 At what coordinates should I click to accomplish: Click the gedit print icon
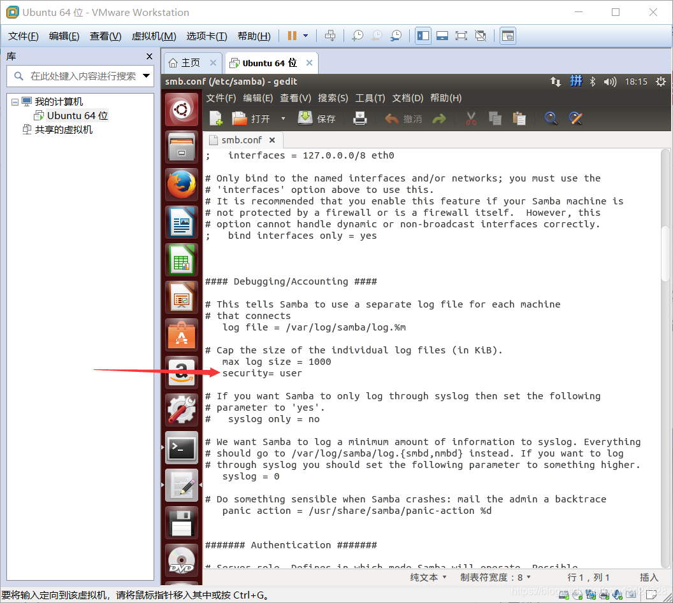click(359, 118)
